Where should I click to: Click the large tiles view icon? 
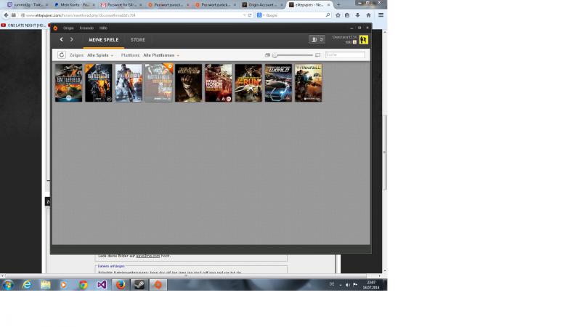(318, 55)
